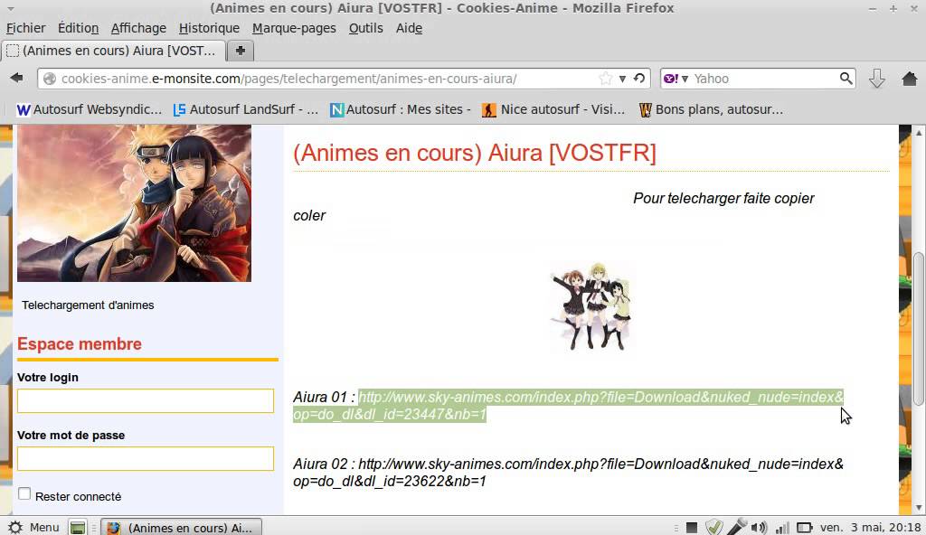The height and width of the screenshot is (535, 926).
Task: Open Autosurf Websyndic bookmark
Action: [x=89, y=110]
